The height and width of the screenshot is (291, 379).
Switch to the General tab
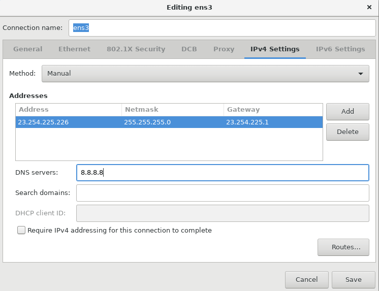pos(28,49)
